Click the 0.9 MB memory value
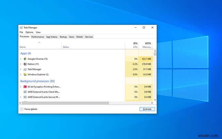The height and width of the screenshot is (139, 222). (148, 92)
